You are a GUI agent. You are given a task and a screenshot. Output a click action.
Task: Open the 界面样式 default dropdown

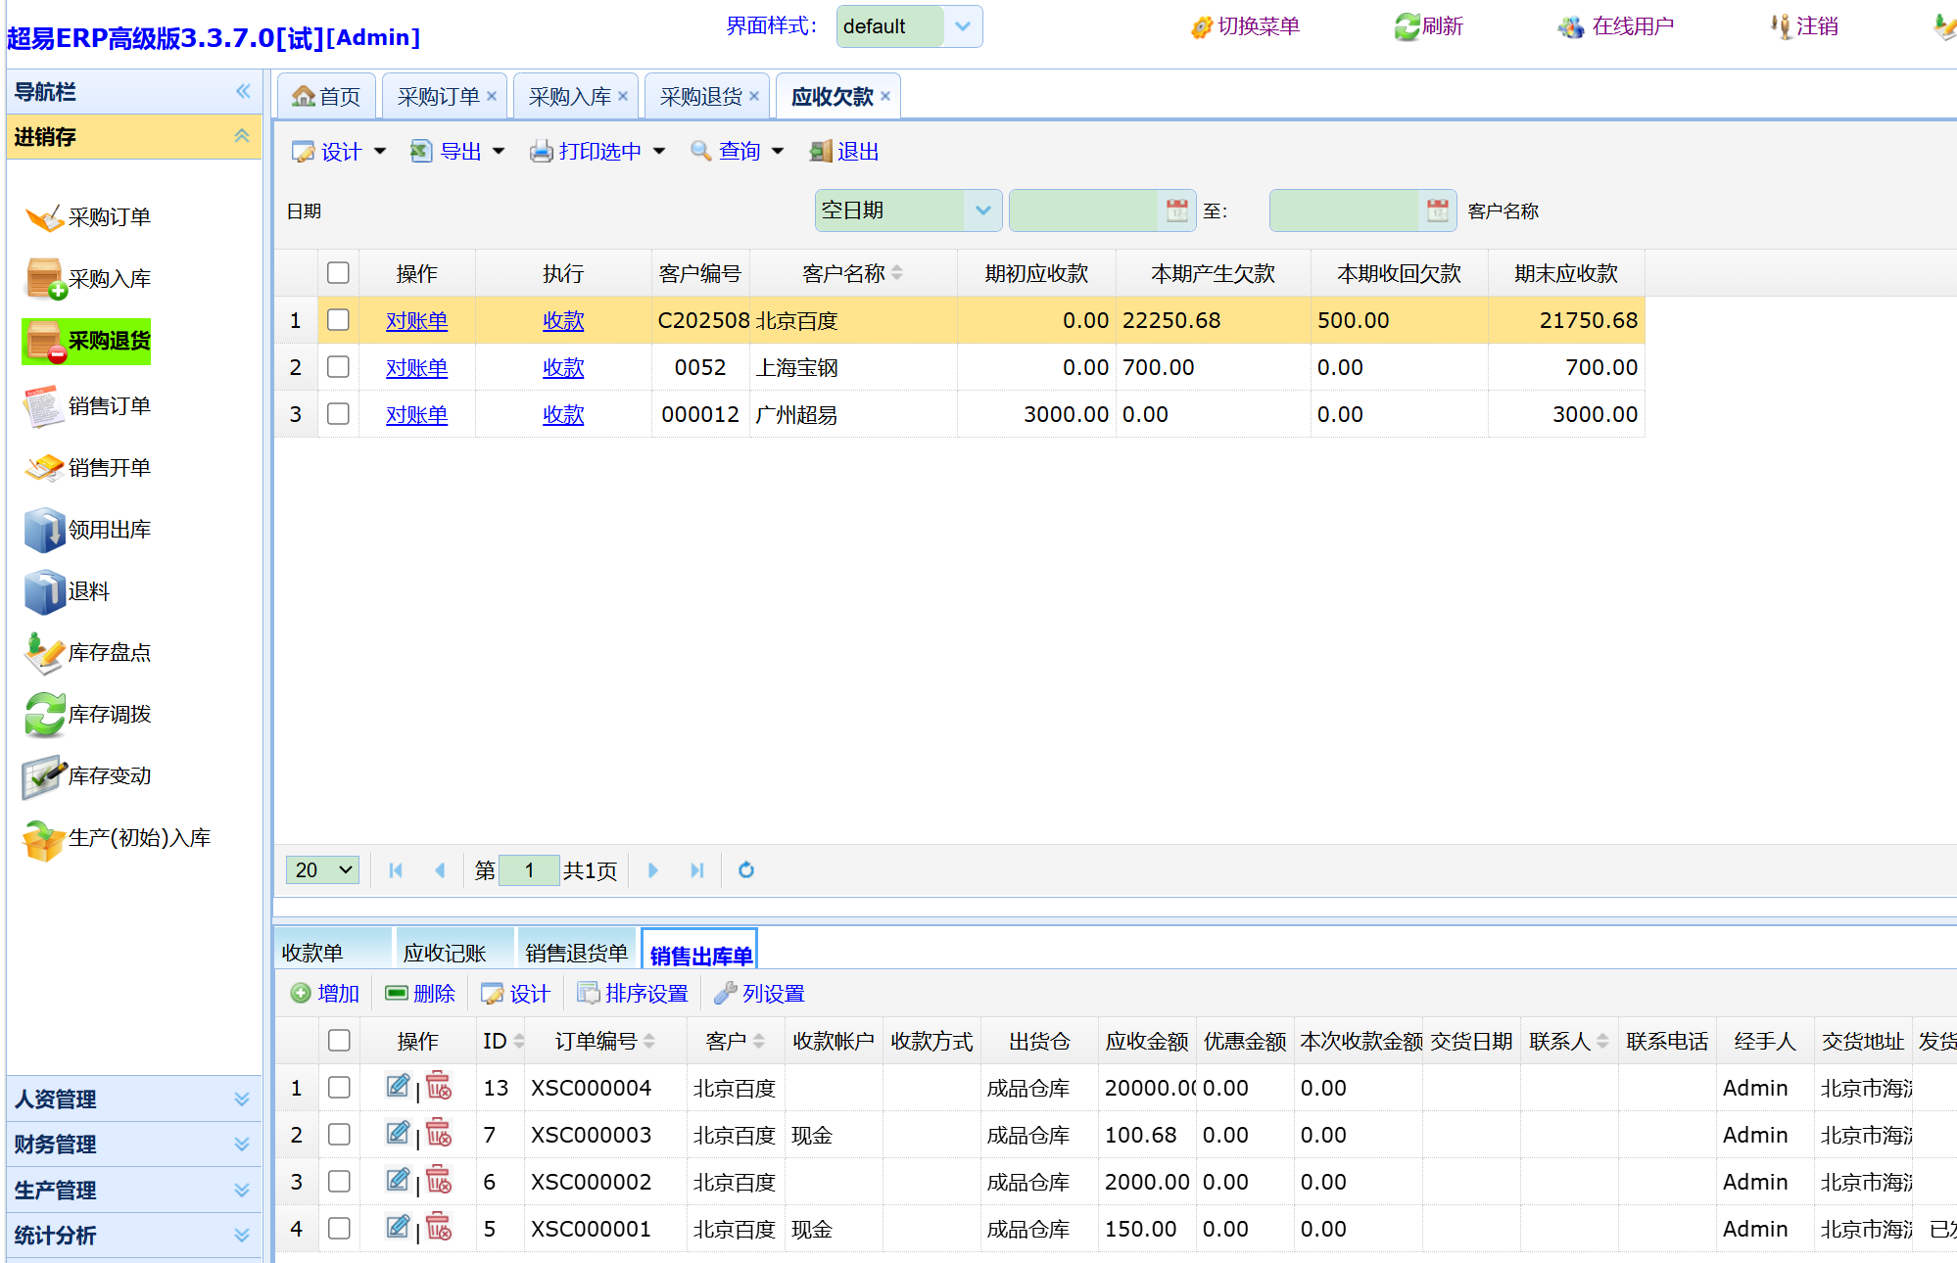coord(963,26)
